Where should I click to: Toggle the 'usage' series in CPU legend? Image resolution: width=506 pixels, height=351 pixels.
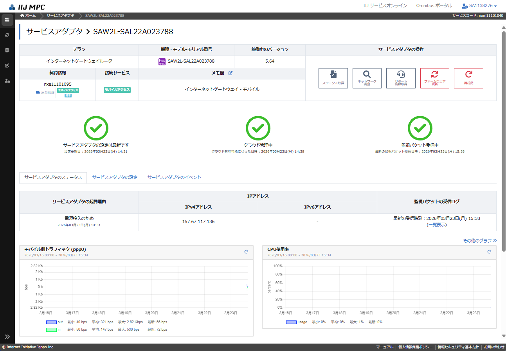pyautogui.click(x=292, y=322)
